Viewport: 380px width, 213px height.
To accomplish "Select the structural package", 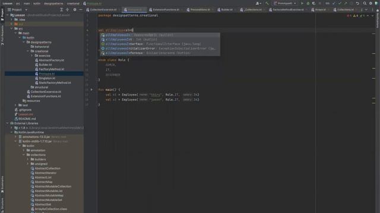I will tap(41, 87).
